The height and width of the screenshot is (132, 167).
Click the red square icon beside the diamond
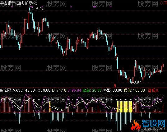(165, 3)
